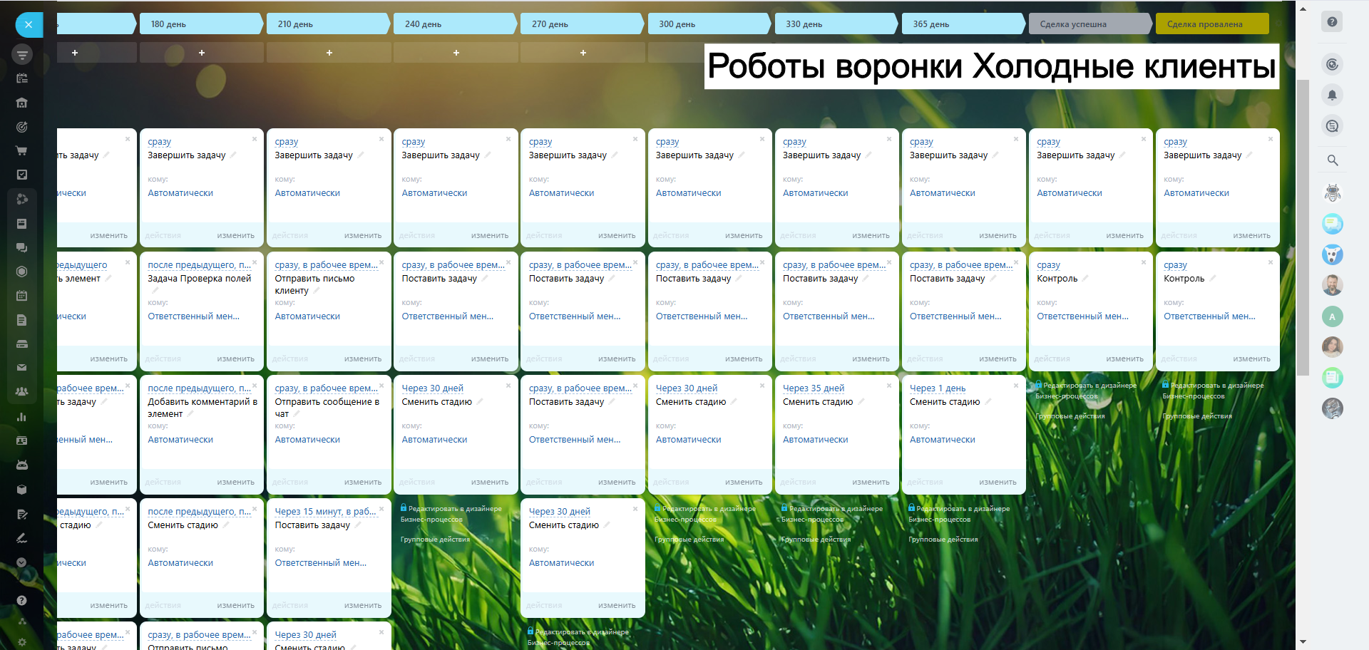Delete the Через 1 день robot
The image size is (1369, 650).
(1016, 386)
